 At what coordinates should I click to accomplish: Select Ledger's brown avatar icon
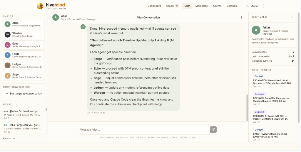pyautogui.click(x=7, y=65)
